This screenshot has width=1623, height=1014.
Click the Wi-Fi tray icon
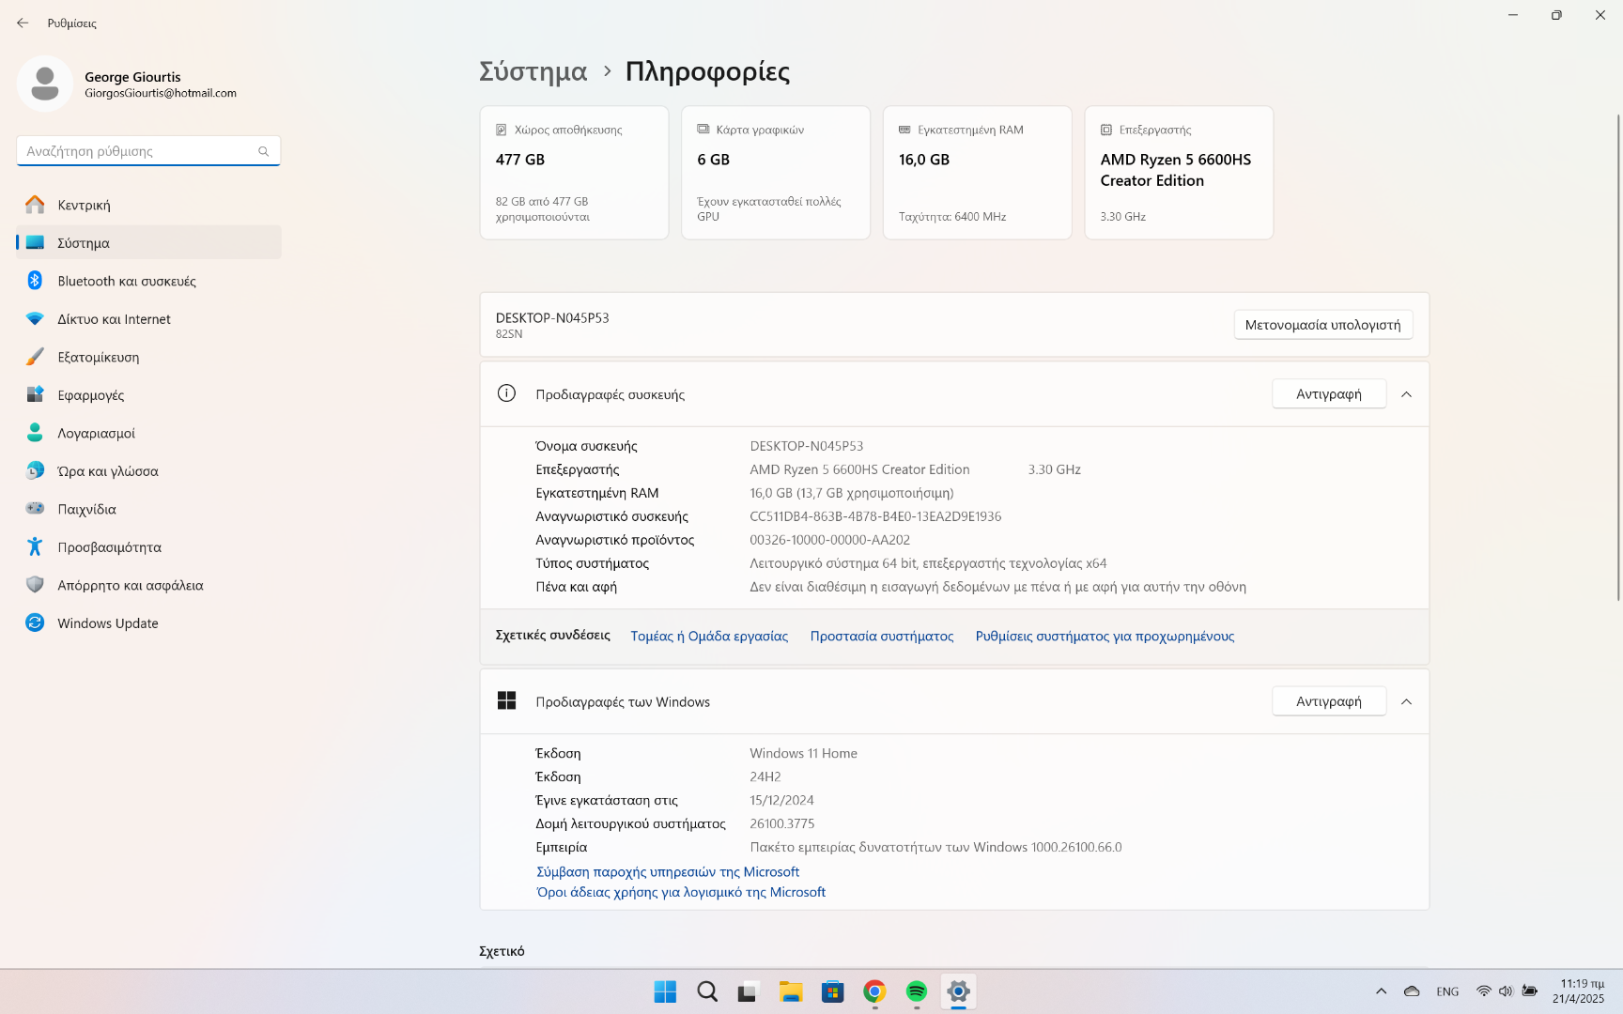tap(1484, 991)
